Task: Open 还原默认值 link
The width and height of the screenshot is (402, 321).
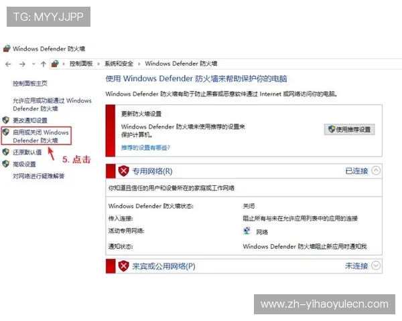Action: point(27,152)
